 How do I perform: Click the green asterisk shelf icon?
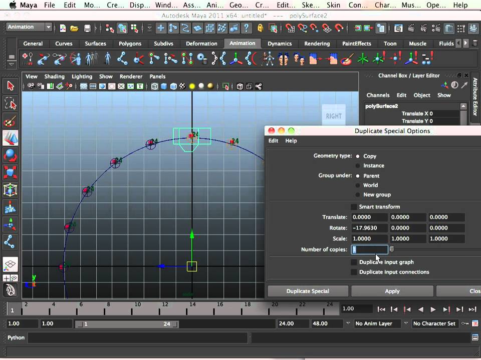(x=363, y=58)
